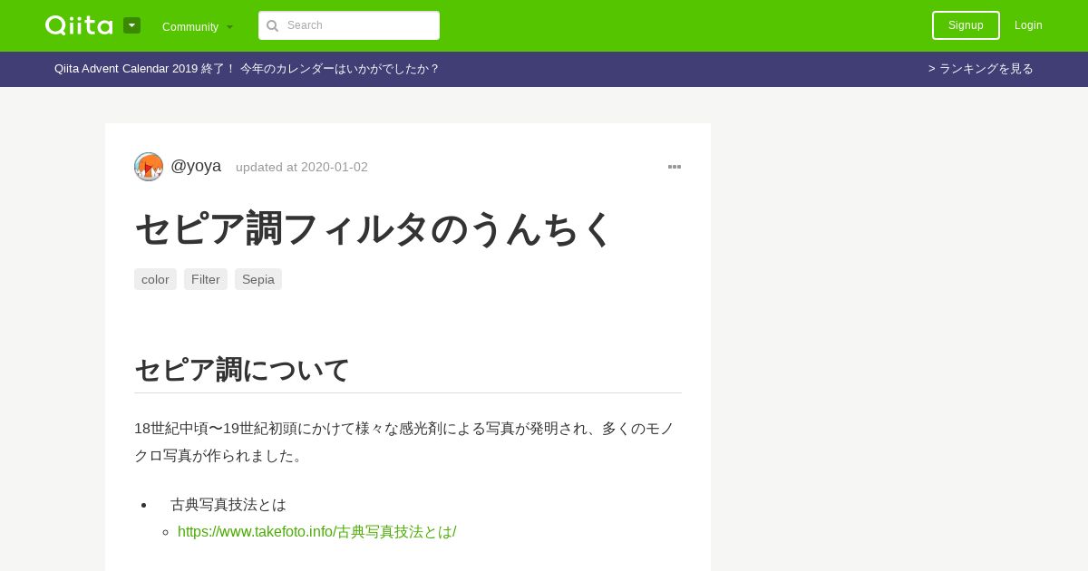
Task: Open the Login link
Action: coord(1028,25)
